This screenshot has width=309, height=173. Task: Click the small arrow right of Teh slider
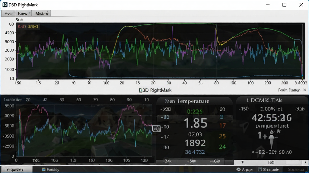tap(305, 162)
